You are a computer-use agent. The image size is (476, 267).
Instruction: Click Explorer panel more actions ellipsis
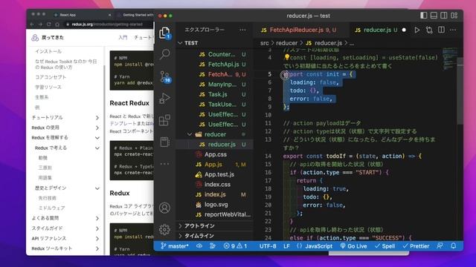[242, 30]
